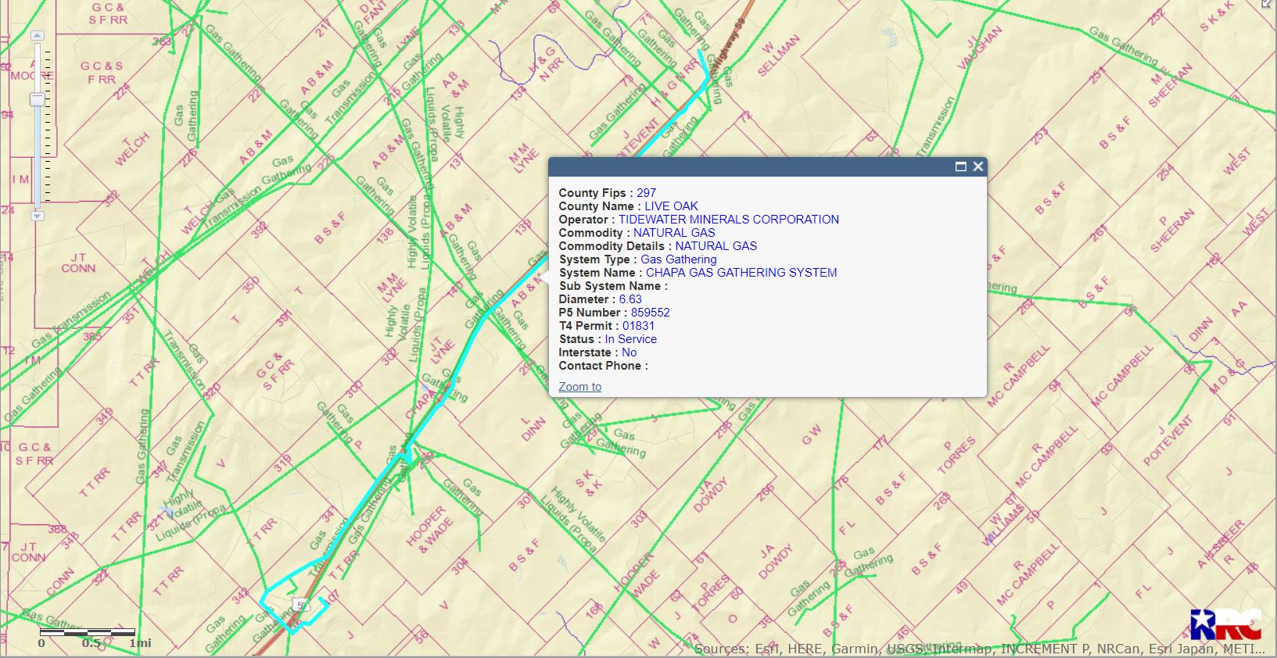The image size is (1277, 658).
Task: Click the map scale bar
Action: [x=88, y=632]
